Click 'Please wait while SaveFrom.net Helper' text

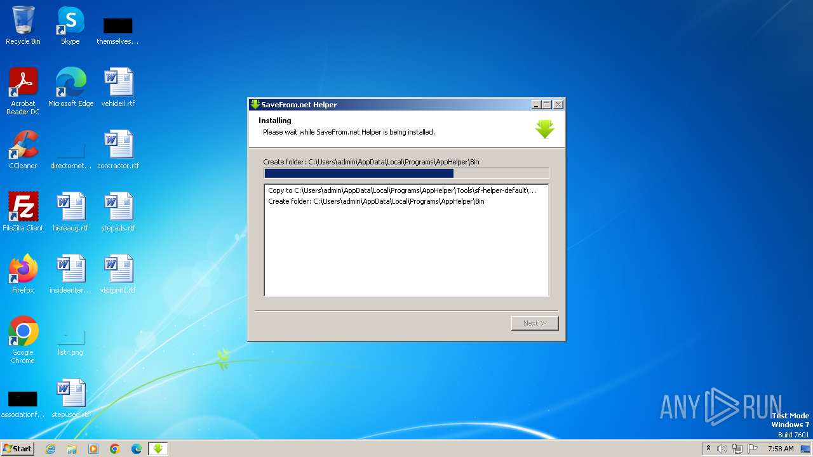coord(349,132)
